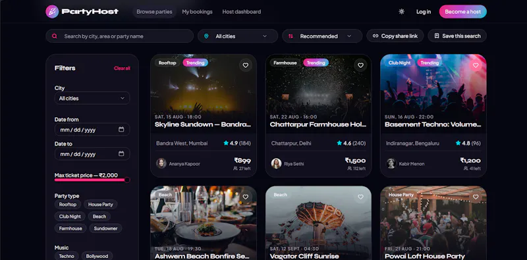Click the Become a host button

pyautogui.click(x=463, y=12)
